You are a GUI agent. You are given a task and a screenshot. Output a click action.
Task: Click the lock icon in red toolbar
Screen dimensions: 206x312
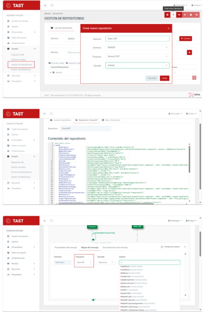pyautogui.click(x=191, y=15)
